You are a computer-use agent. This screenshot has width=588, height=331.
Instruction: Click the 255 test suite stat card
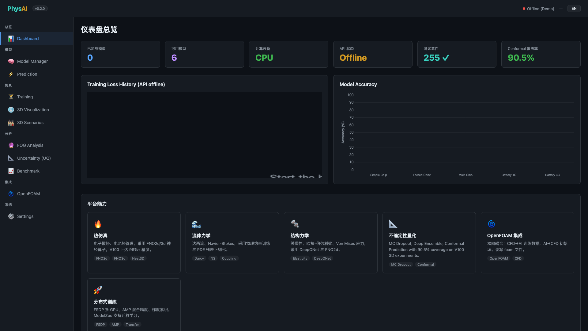(x=457, y=54)
